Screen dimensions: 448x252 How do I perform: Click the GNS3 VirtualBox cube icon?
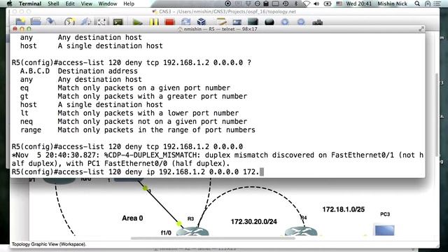pyautogui.click(x=202, y=22)
